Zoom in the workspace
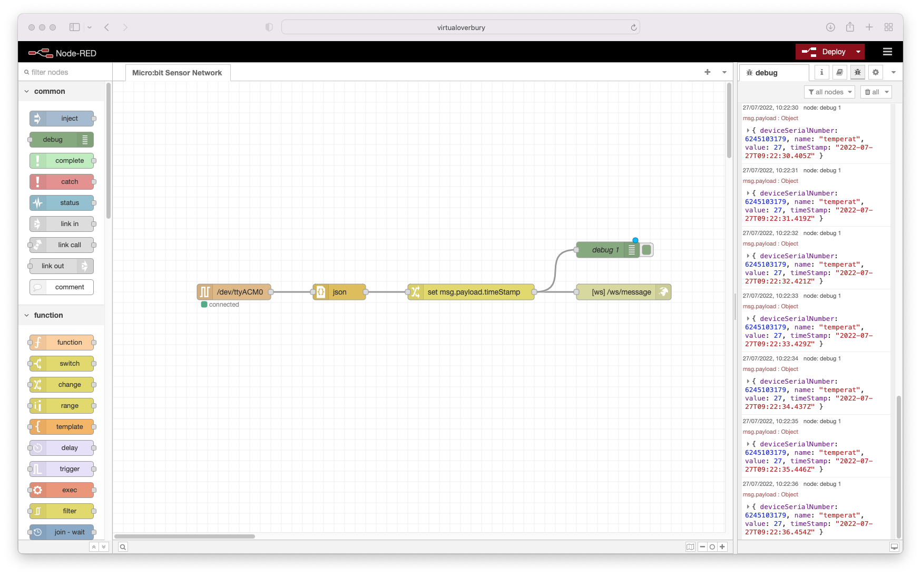The width and height of the screenshot is (921, 576). coord(722,547)
